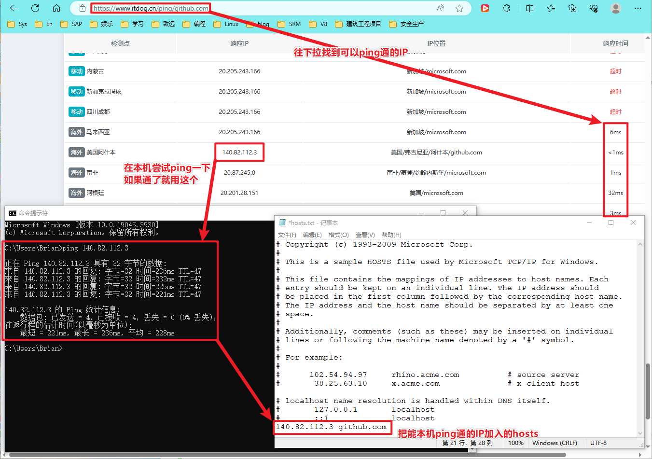The height and width of the screenshot is (459, 652).
Task: Click the IP 140.82.112.3 in the table
Action: click(x=239, y=153)
